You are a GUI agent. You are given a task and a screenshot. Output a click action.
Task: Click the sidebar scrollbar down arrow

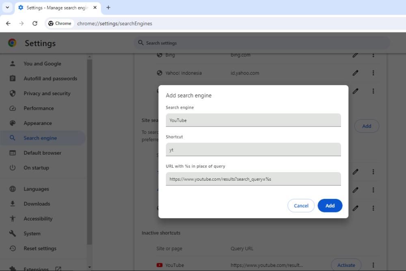tap(90, 267)
